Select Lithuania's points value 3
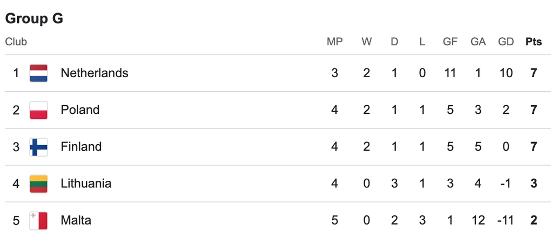 click(534, 184)
